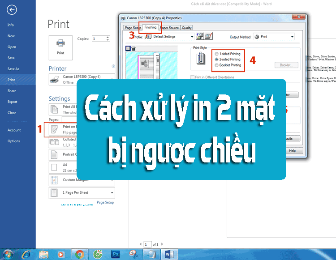This screenshot has width=336, height=260.
Task: Click the add profile icon
Action: [200, 36]
